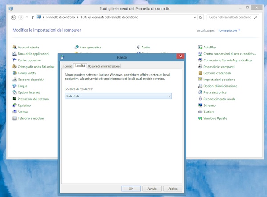Screen dimensions: 267x197
Task: Open Barra delle applicazioni icon
Action: pyautogui.click(x=15, y=54)
